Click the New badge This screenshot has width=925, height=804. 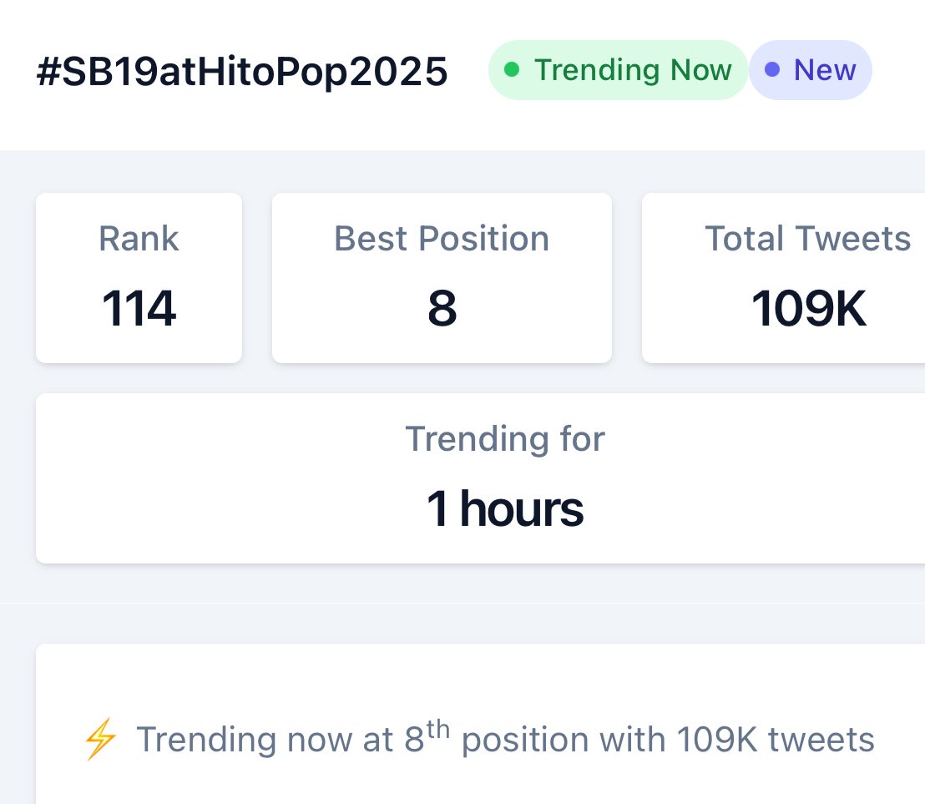pyautogui.click(x=811, y=70)
